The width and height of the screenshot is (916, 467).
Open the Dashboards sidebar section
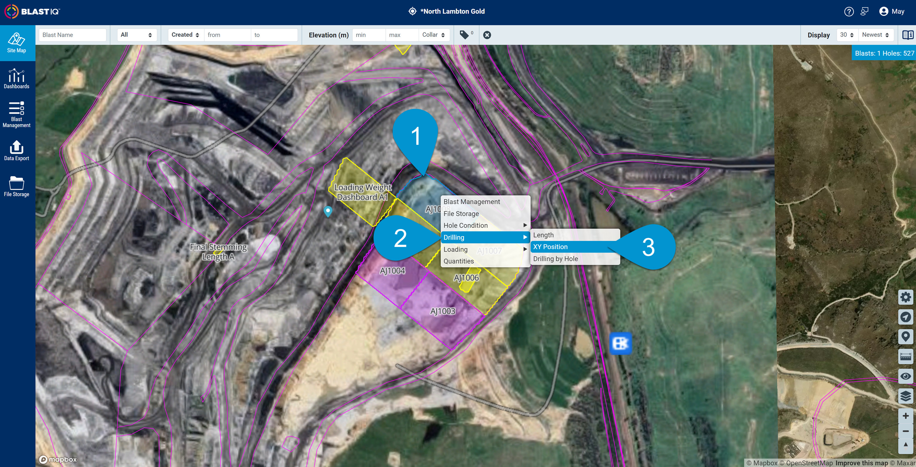17,79
